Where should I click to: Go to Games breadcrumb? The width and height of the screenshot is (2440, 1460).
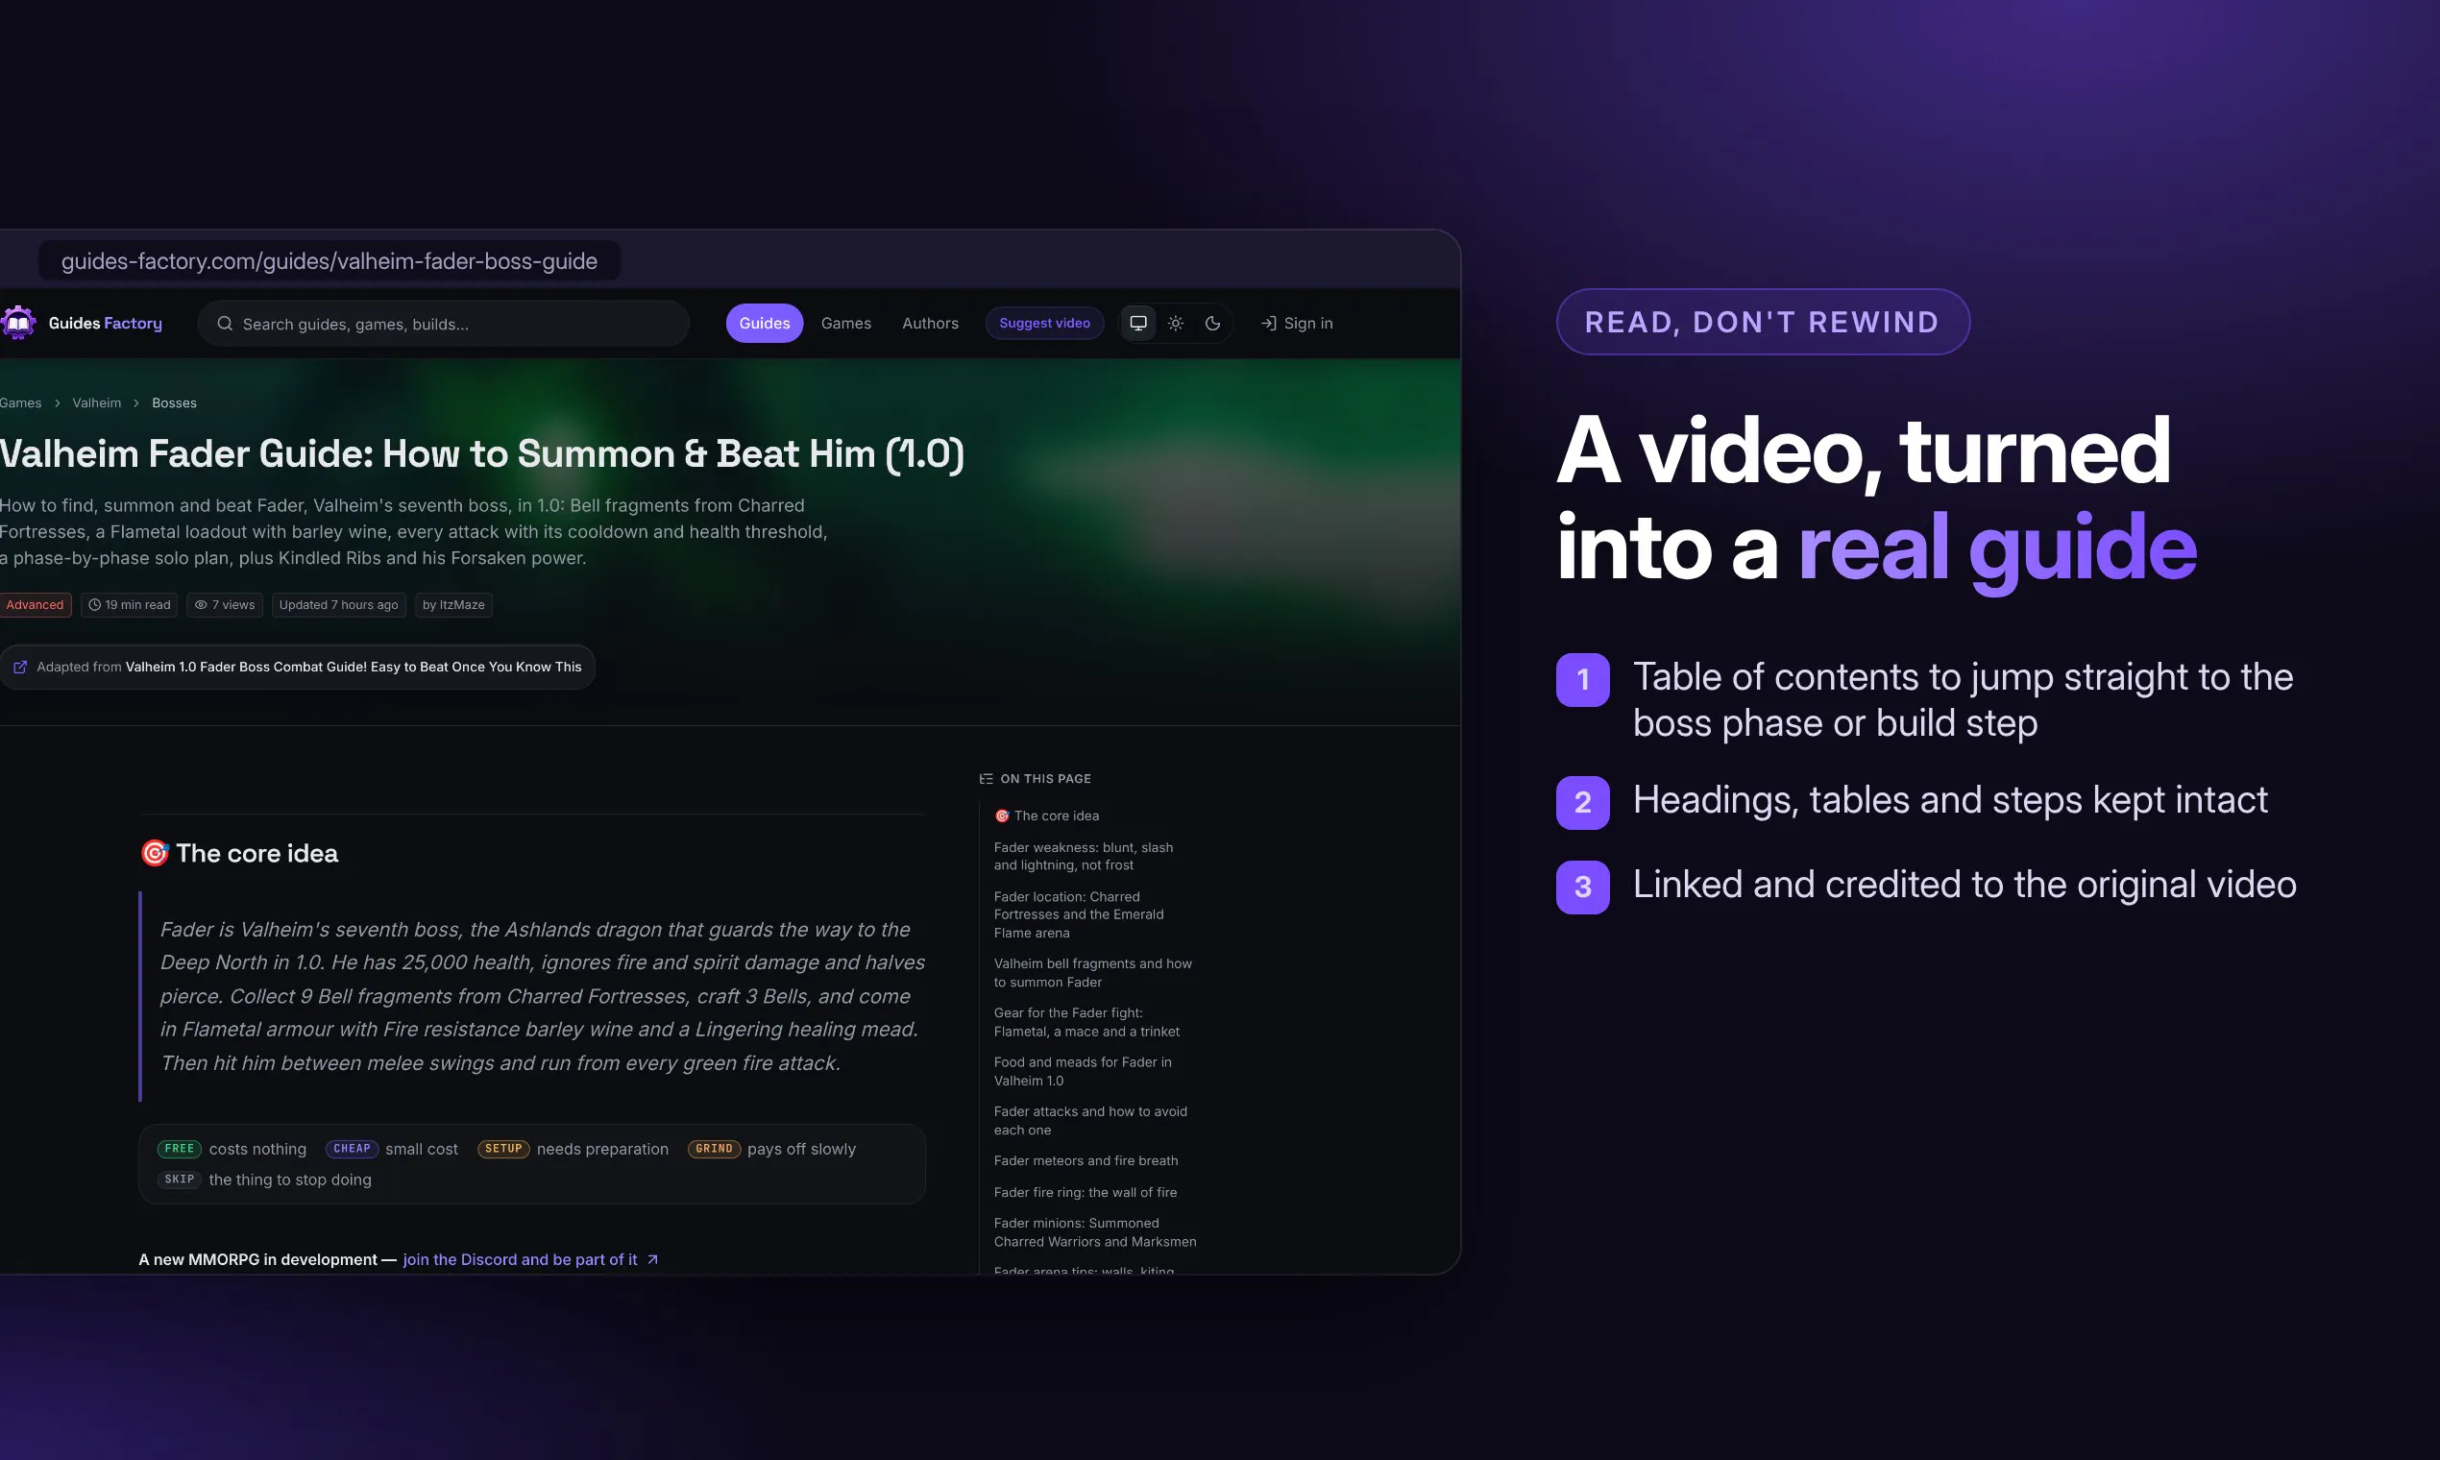19,403
